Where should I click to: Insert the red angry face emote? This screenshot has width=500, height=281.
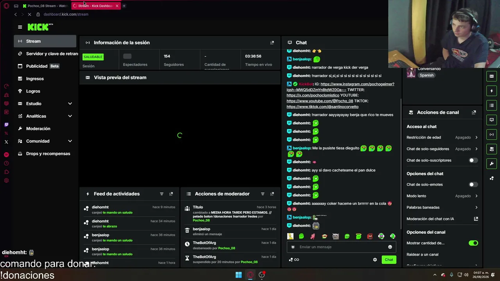tap(370, 236)
